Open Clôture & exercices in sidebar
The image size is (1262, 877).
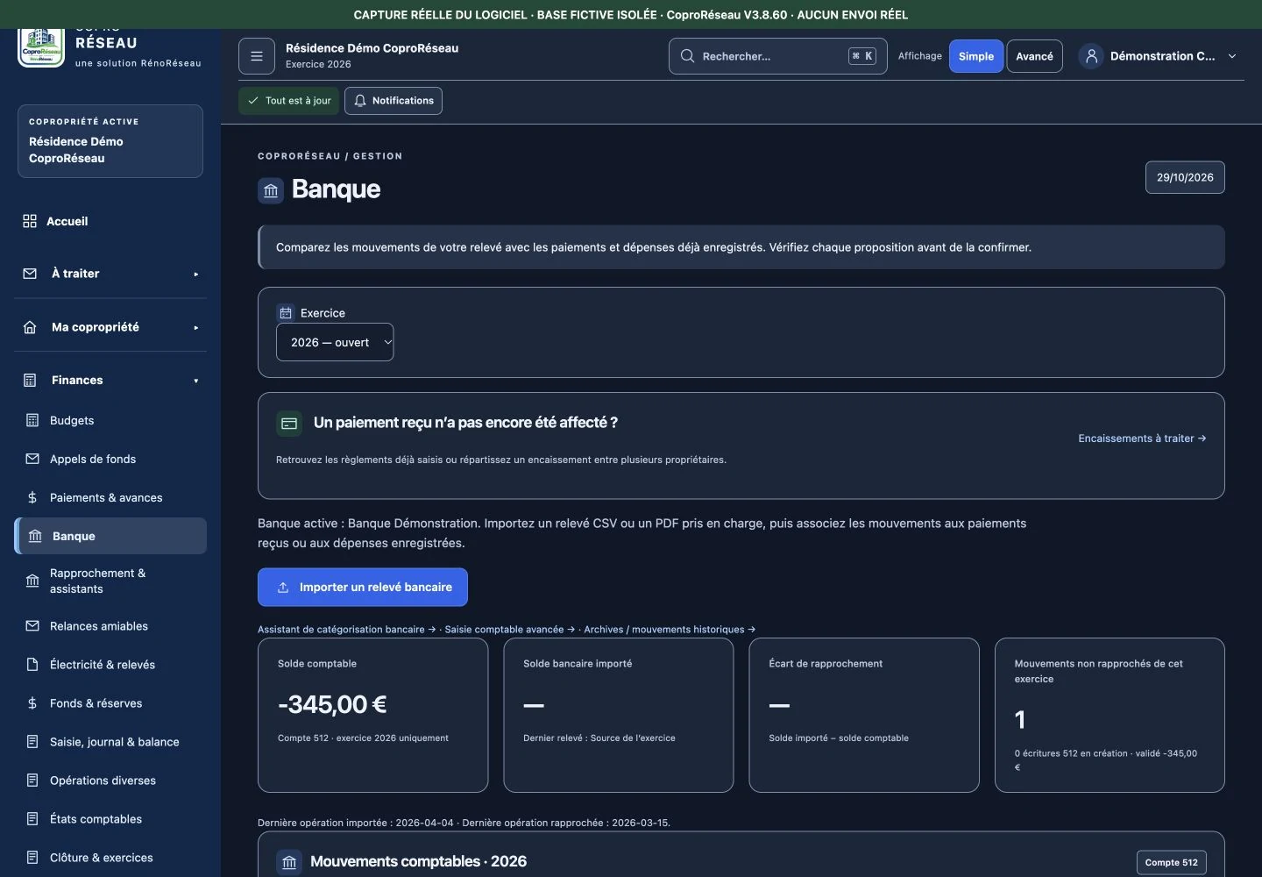110,858
